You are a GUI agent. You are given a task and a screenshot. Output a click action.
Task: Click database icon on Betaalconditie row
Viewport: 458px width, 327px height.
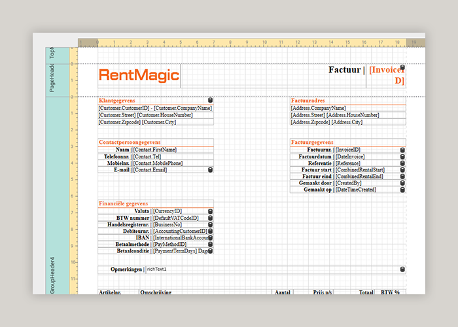point(210,250)
